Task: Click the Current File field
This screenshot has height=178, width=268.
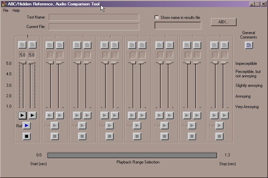Action: (x=94, y=26)
